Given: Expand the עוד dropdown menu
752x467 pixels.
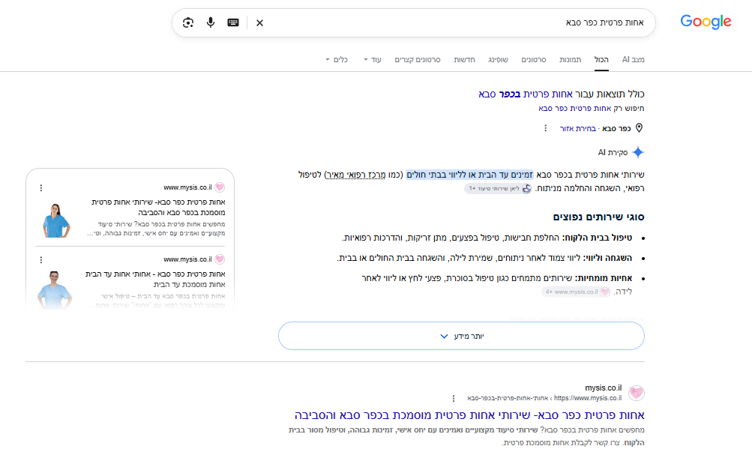Looking at the screenshot, I should tap(373, 59).
